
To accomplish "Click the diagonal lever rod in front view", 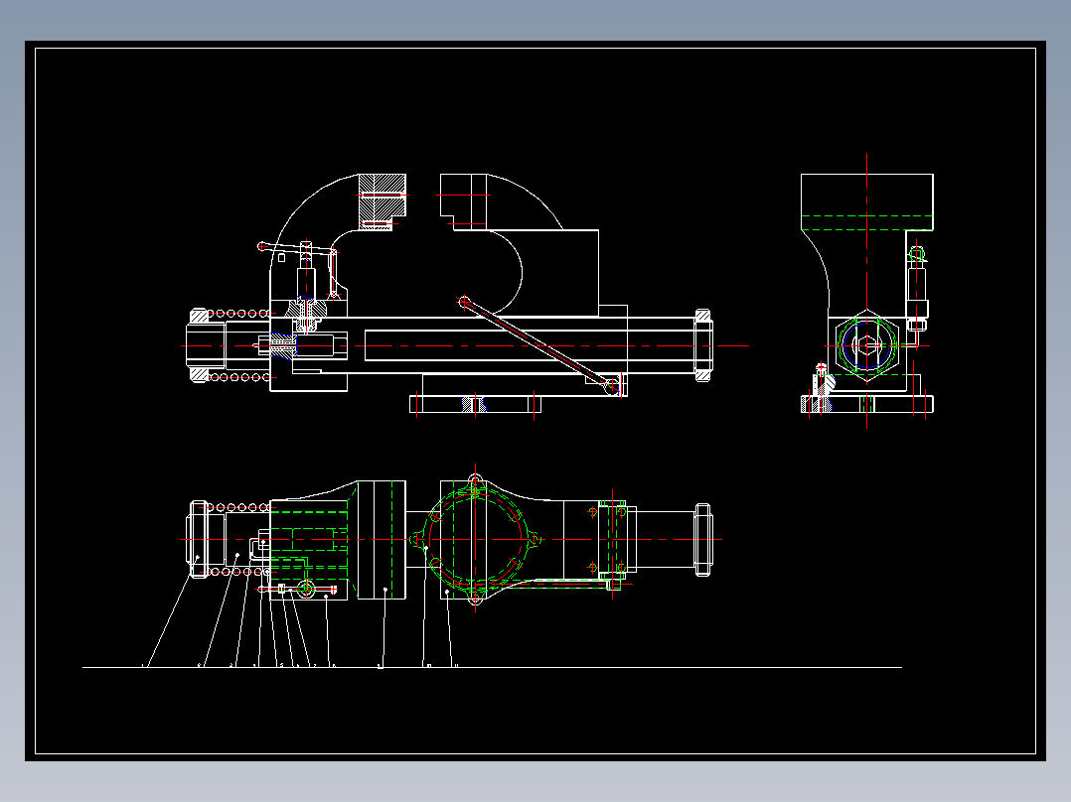I will (x=538, y=344).
